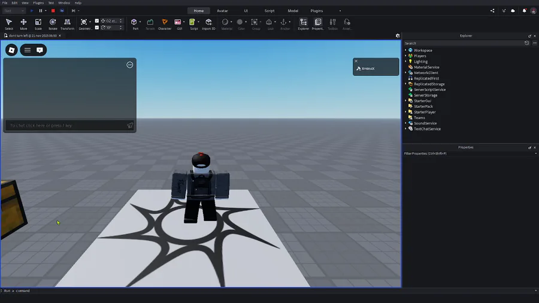Toggle the move snapping checkbox
This screenshot has width=539, height=303.
point(97,21)
